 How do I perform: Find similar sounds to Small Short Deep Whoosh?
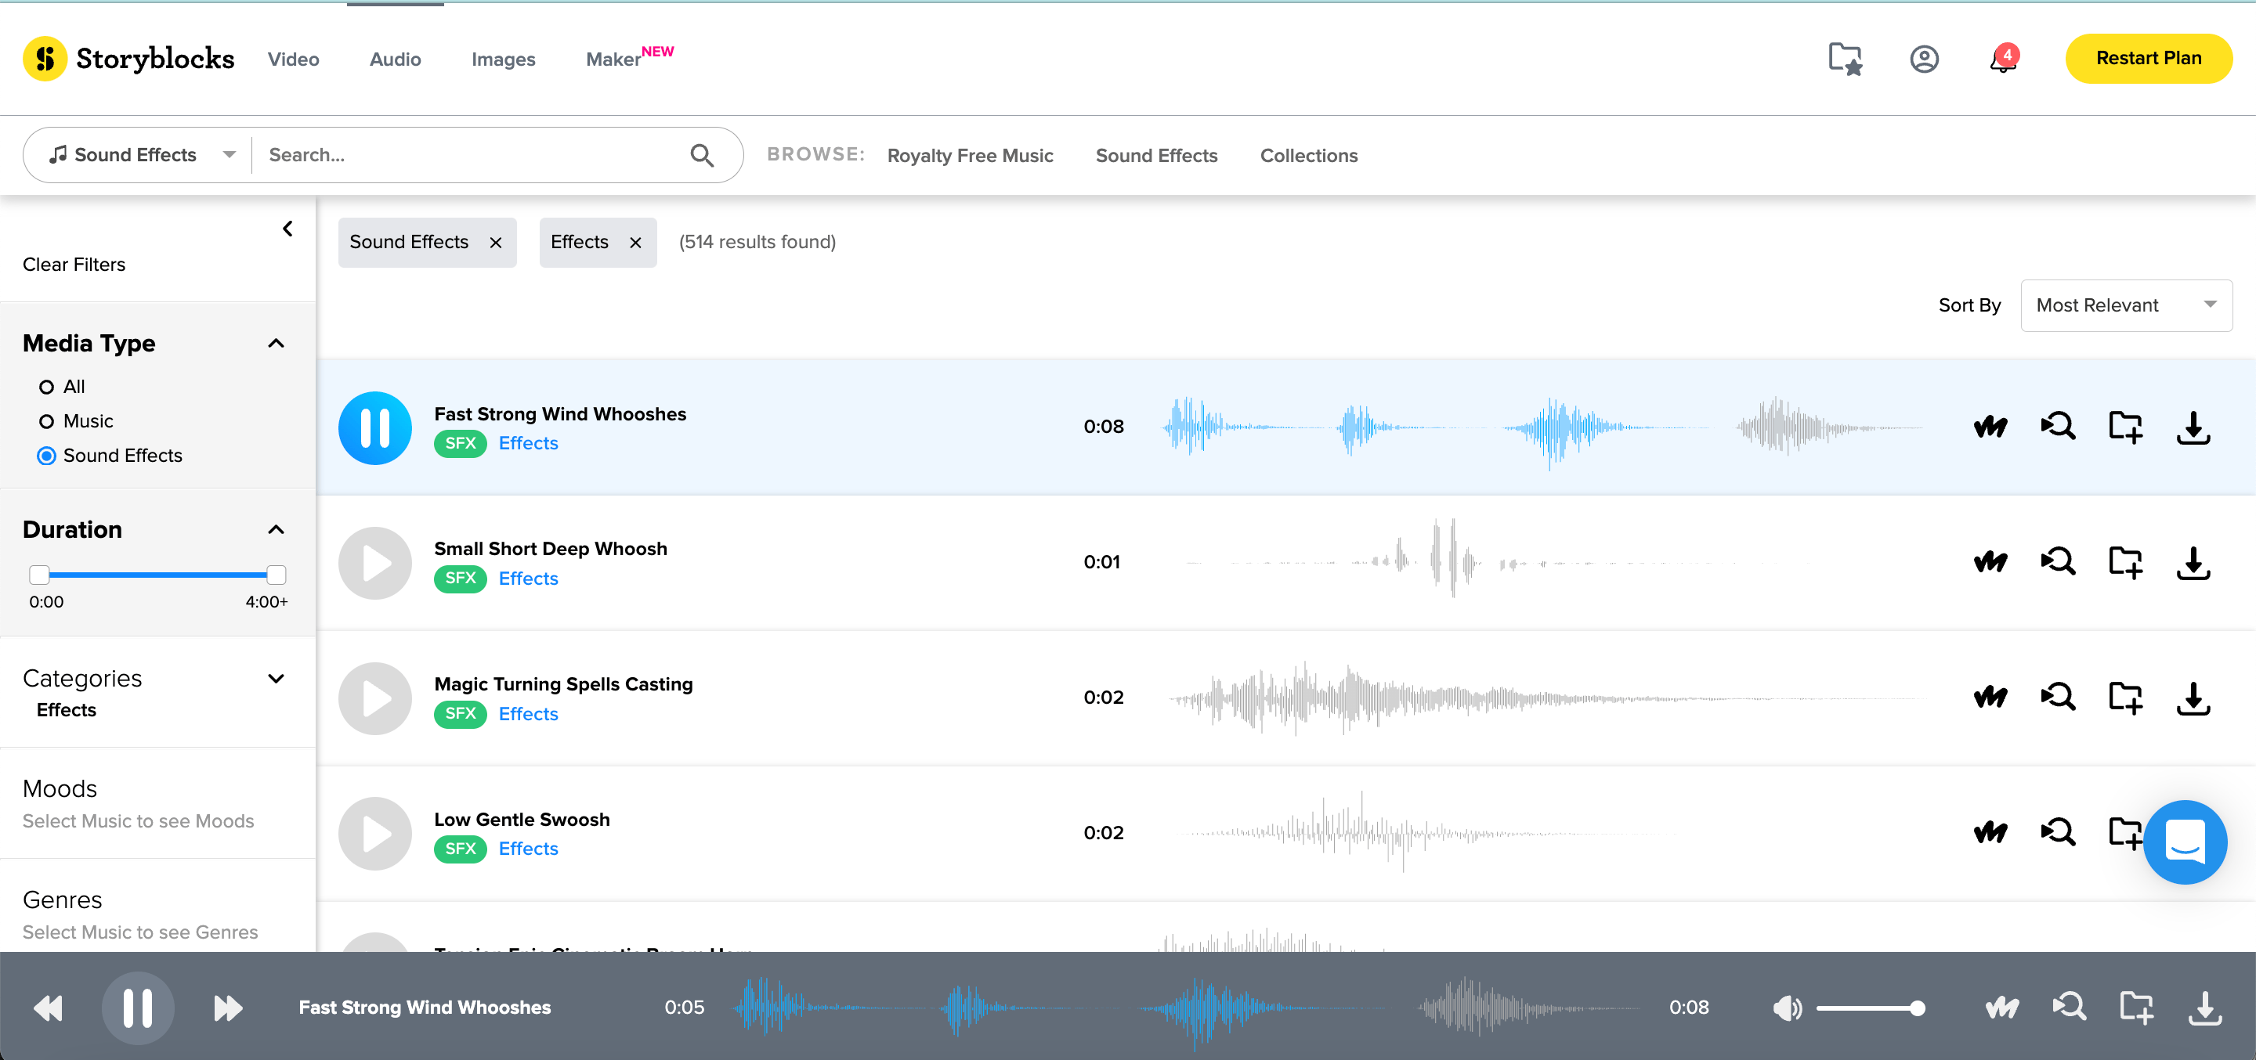coord(2057,562)
